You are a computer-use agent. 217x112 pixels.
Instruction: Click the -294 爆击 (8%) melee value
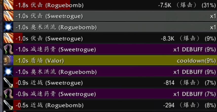[x=189, y=105]
